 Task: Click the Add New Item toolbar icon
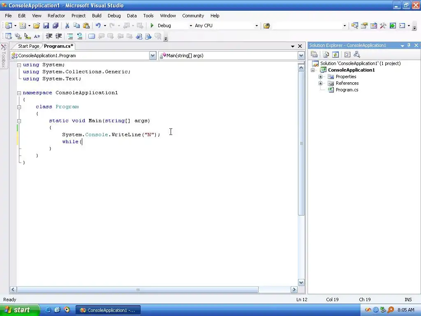(23, 26)
